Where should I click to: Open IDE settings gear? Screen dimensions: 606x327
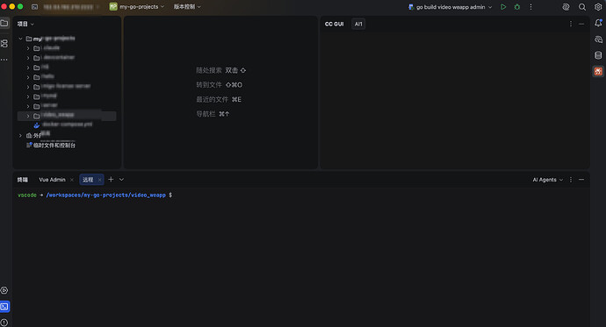[x=598, y=7]
